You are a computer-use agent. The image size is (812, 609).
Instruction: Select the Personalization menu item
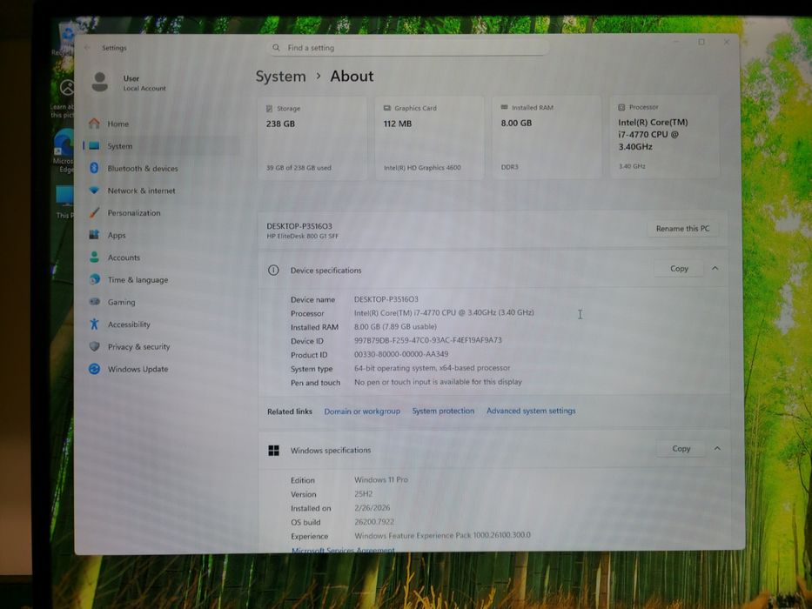coord(162,213)
